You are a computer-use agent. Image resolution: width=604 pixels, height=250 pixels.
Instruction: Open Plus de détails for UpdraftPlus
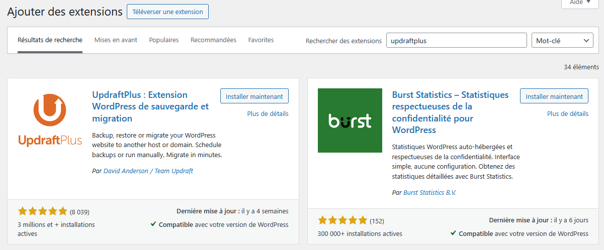[268, 114]
